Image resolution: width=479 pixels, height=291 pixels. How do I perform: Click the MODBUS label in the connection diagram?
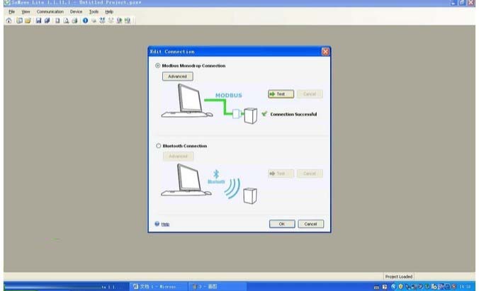228,96
